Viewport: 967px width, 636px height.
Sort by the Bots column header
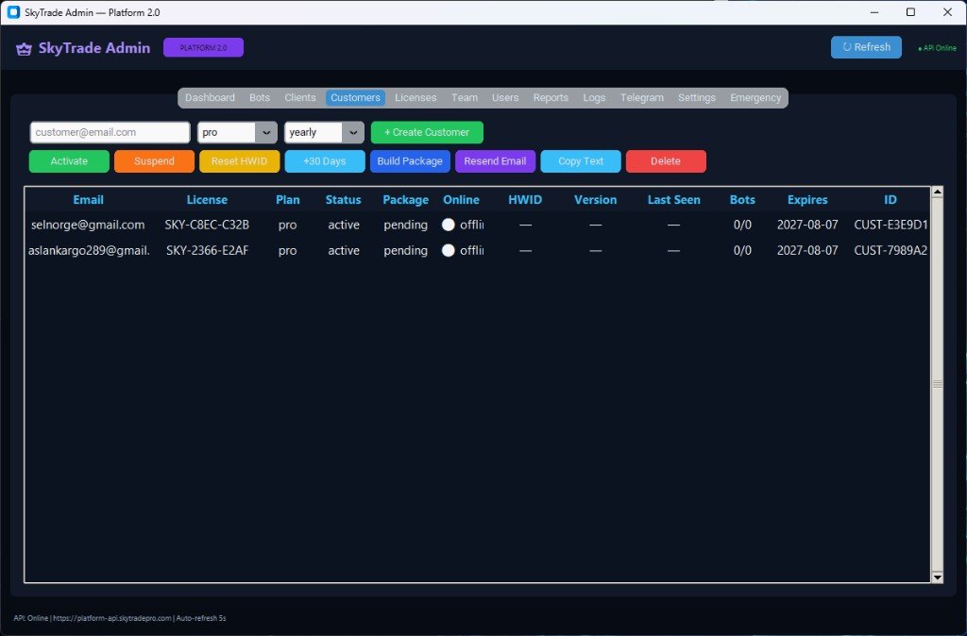(x=742, y=200)
